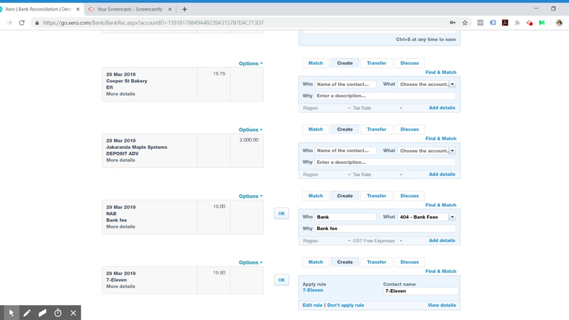Screen dimensions: 569x320
Task: Open Region dropdown for Jakaranda Maple Systems
Action: 327,174
